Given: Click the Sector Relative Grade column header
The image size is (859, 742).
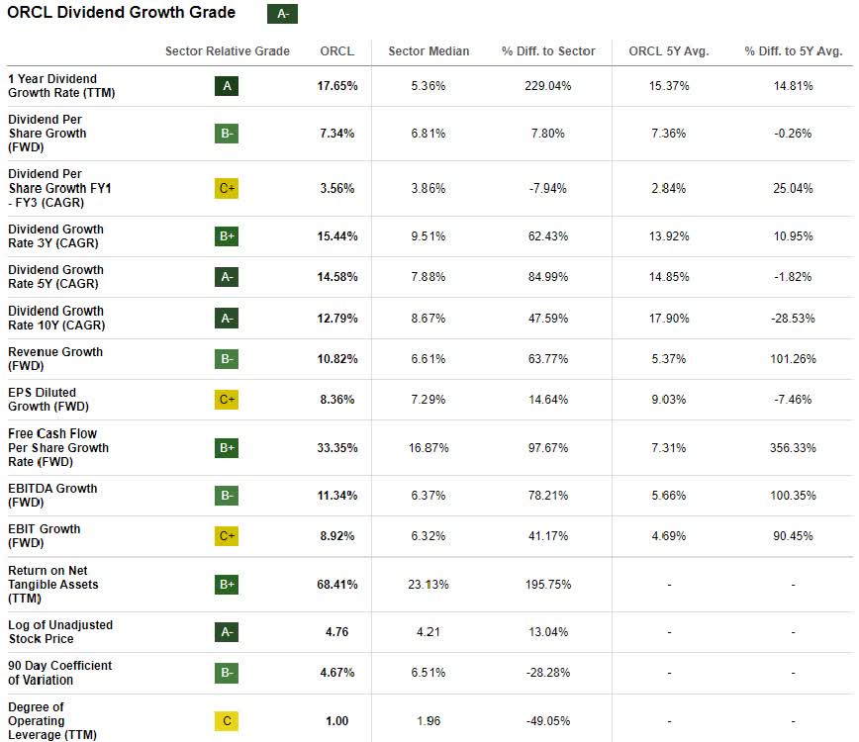Looking at the screenshot, I should pos(228,51).
